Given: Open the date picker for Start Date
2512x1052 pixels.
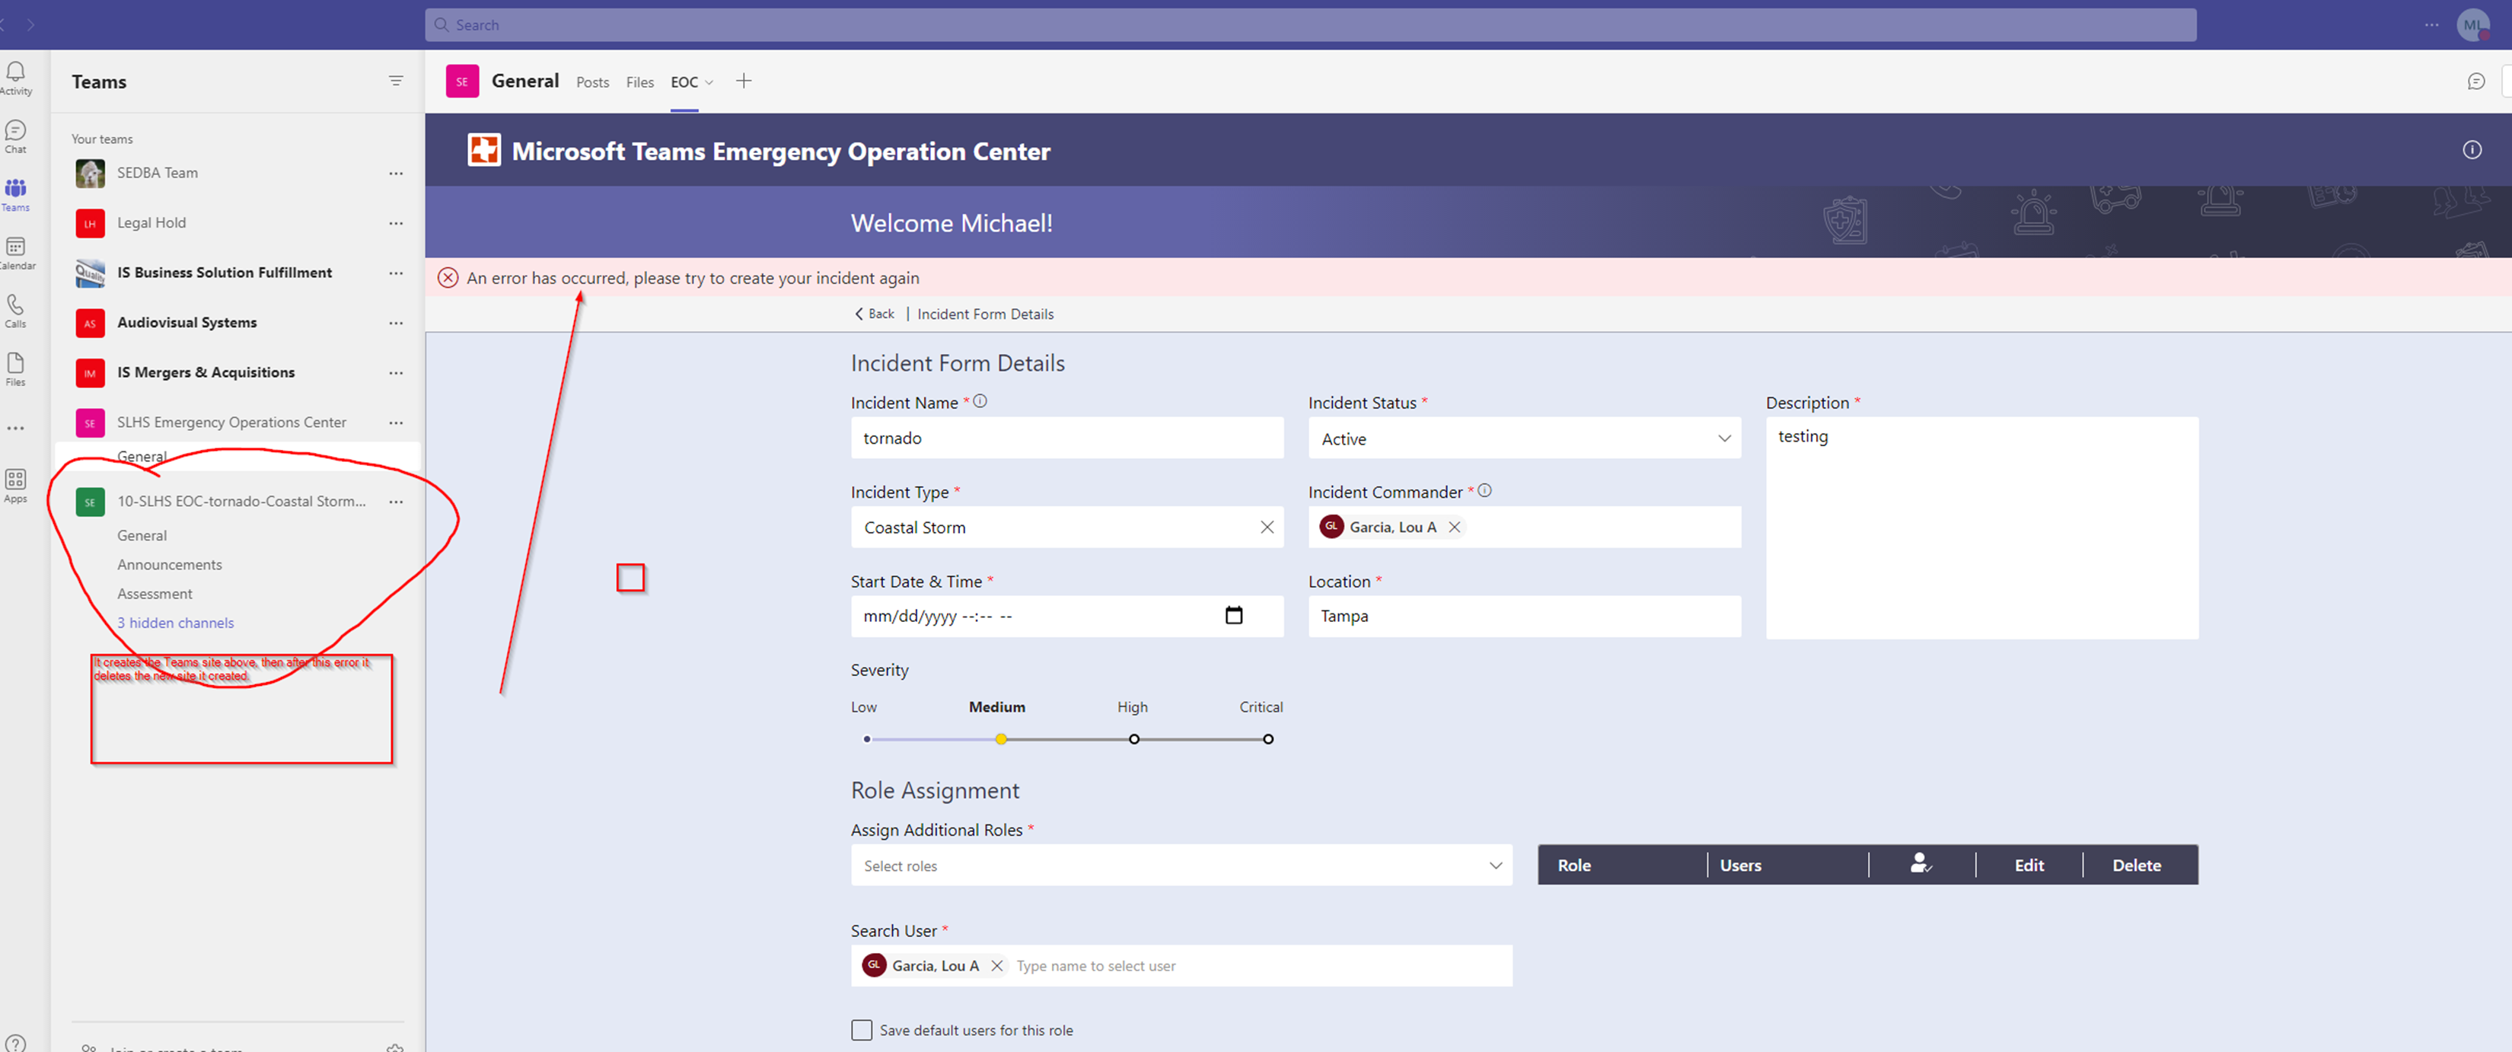Looking at the screenshot, I should click(x=1234, y=615).
